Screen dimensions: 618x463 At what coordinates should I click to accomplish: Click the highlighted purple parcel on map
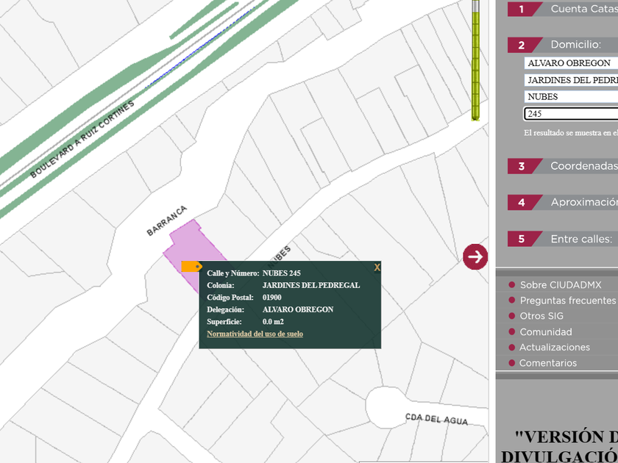(x=185, y=241)
